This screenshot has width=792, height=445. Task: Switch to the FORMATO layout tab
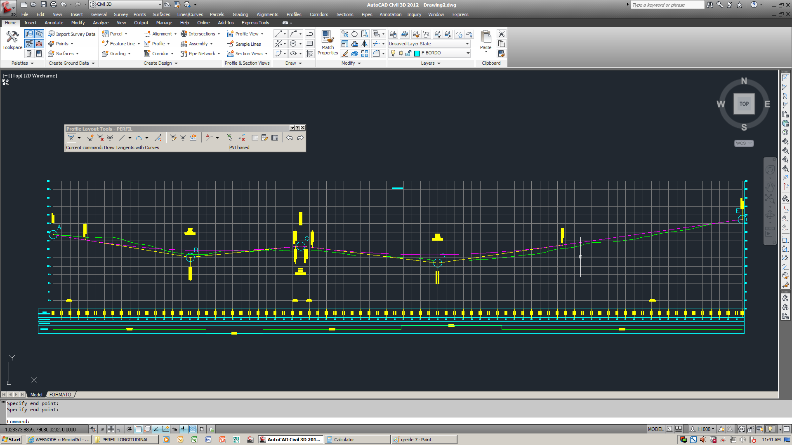coord(60,394)
